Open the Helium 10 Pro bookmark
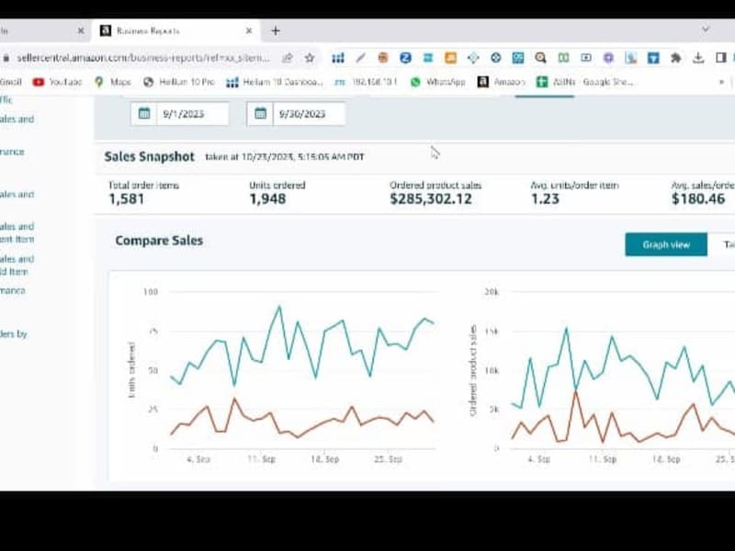Screen dimensions: 735x551 pyautogui.click(x=179, y=82)
